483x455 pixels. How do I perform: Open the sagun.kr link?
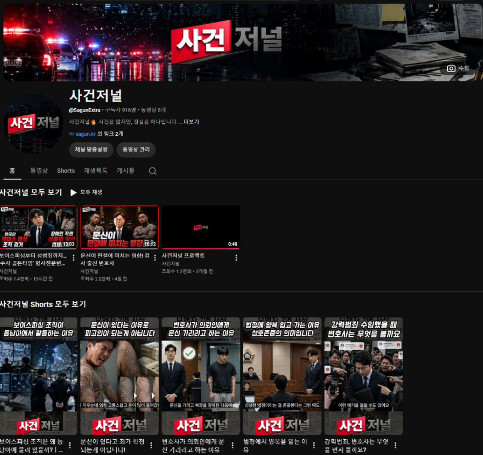point(85,134)
